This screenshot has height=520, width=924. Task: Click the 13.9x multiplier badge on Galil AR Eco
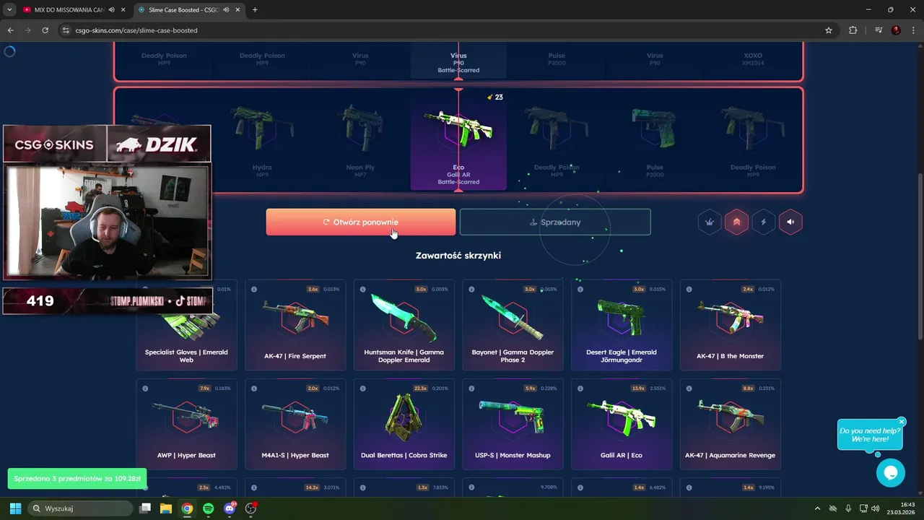pyautogui.click(x=638, y=389)
